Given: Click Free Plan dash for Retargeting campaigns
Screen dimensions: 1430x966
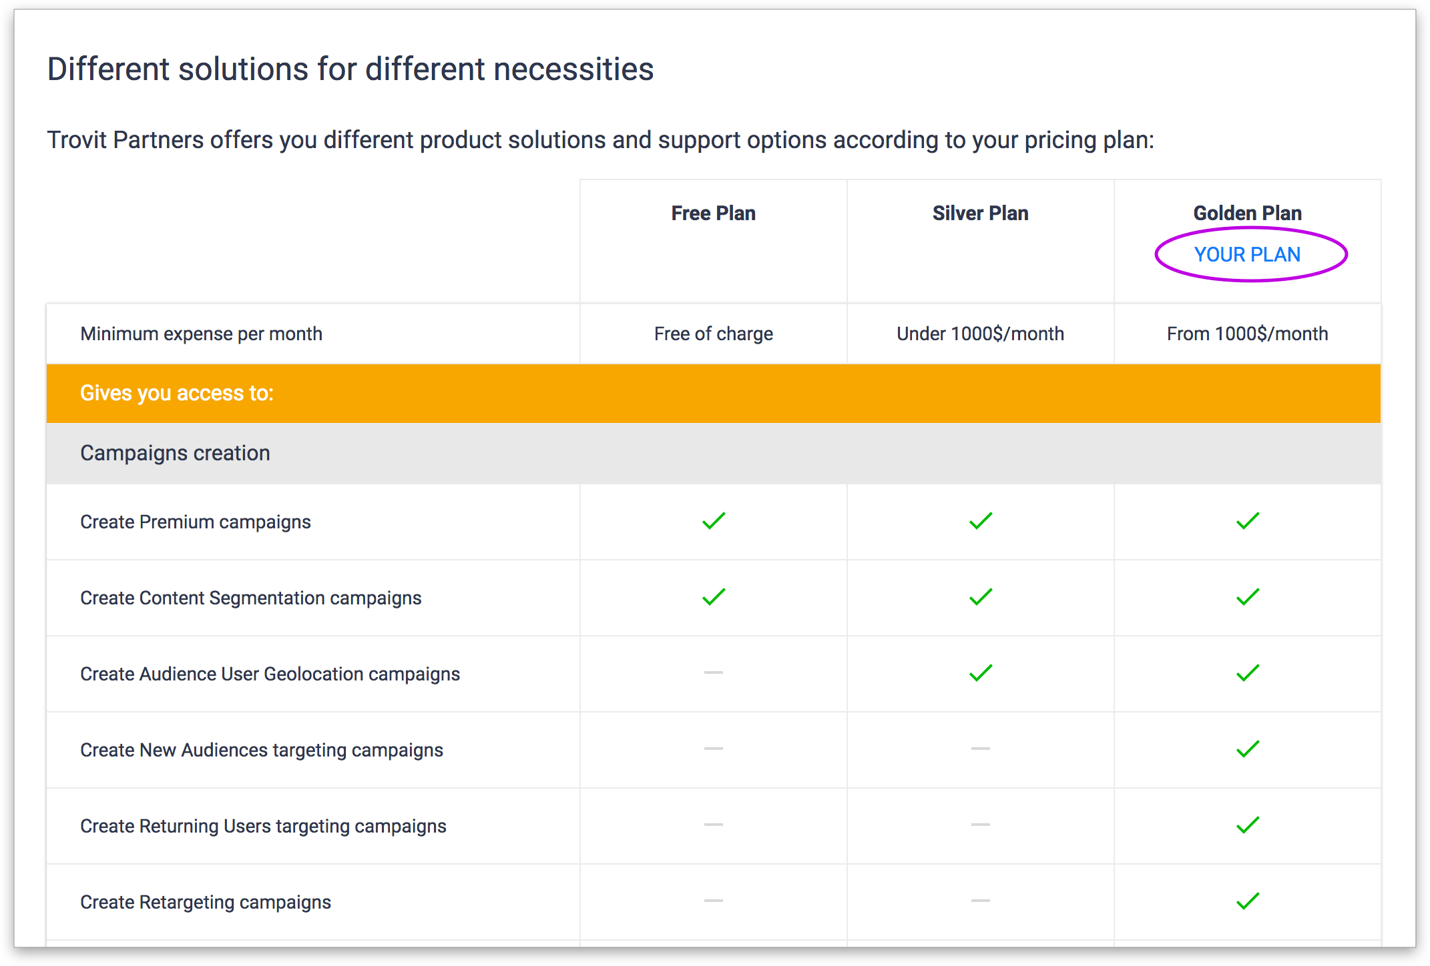Looking at the screenshot, I should click(x=714, y=901).
